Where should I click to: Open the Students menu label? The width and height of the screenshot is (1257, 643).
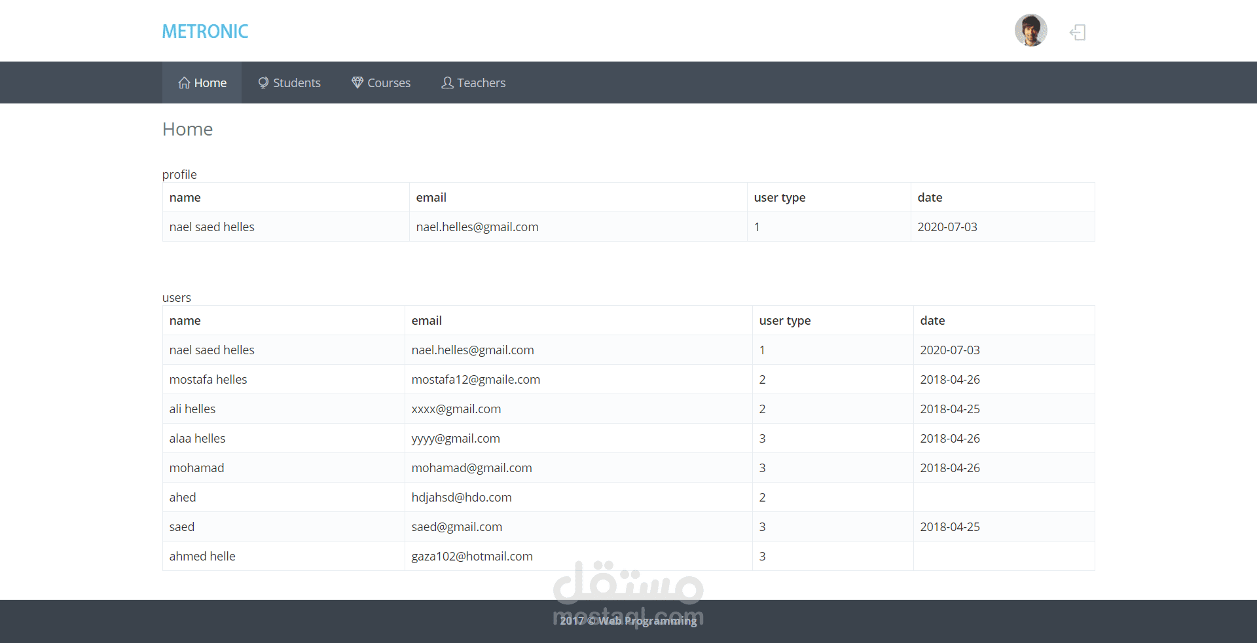click(x=297, y=83)
